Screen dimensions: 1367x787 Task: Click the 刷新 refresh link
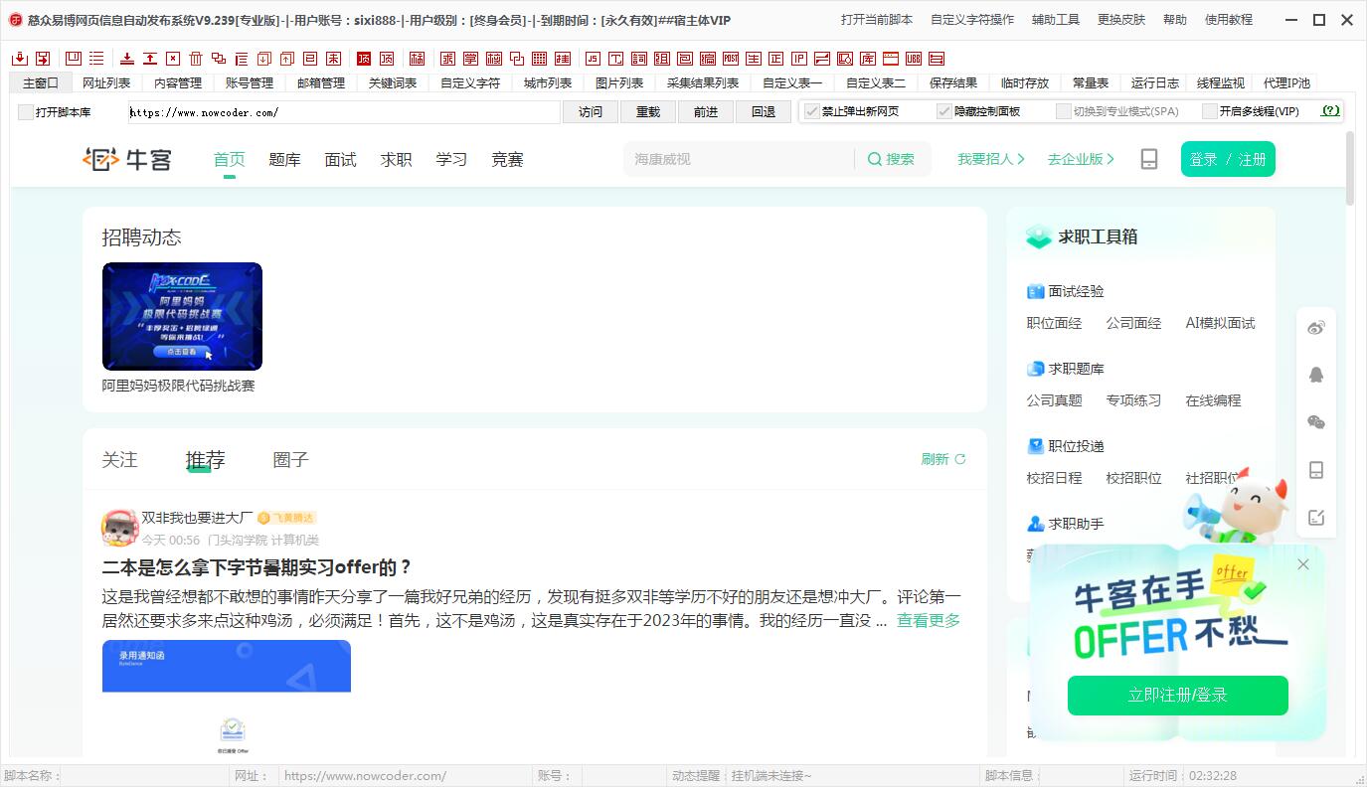pyautogui.click(x=943, y=459)
